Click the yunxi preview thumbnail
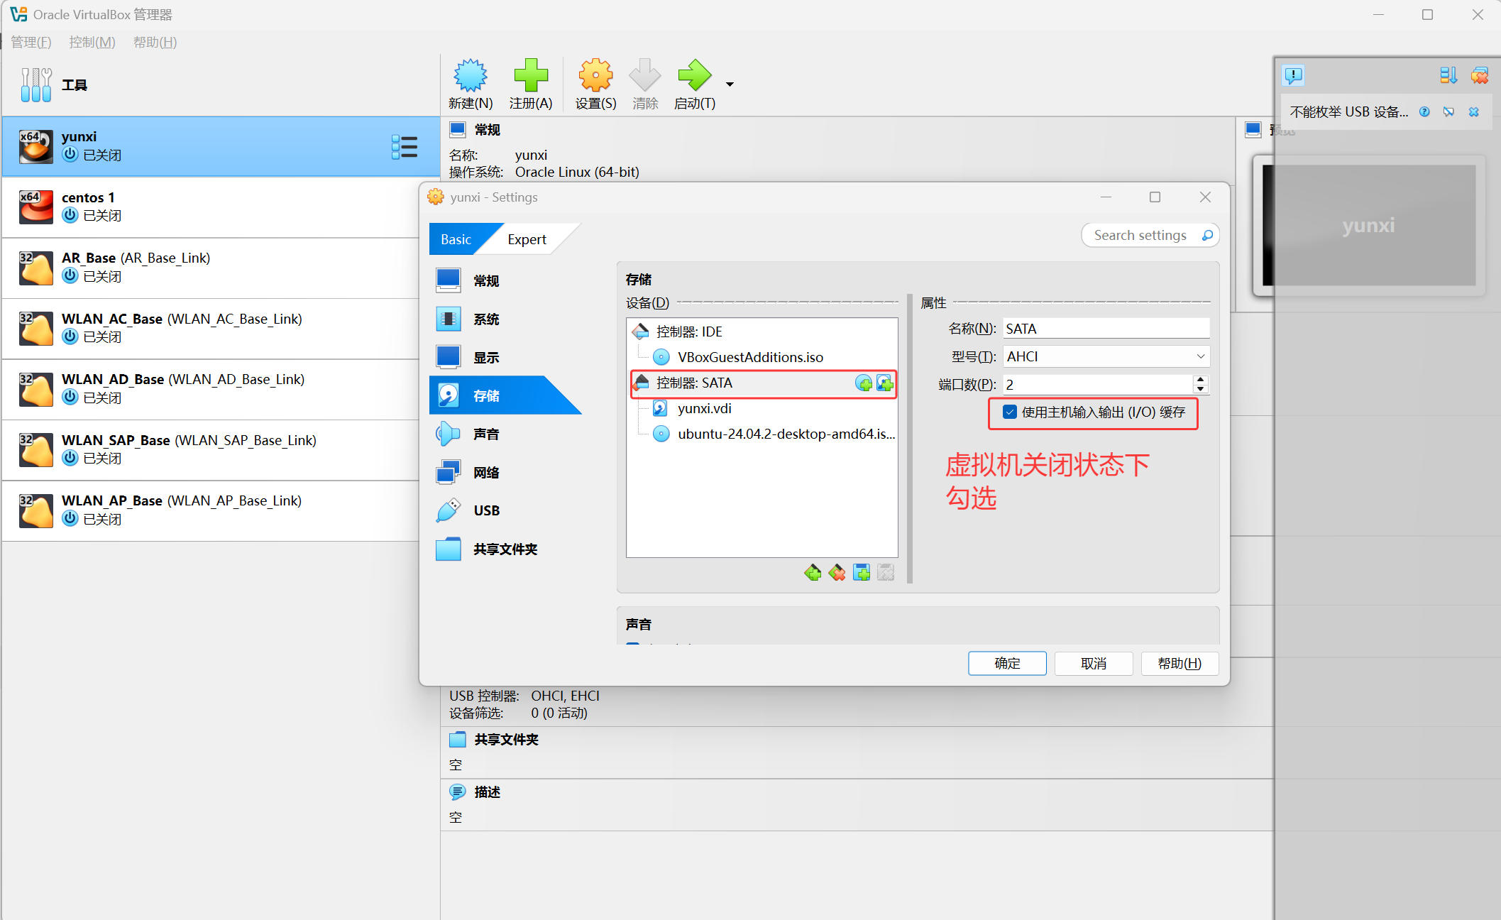The image size is (1501, 920). pyautogui.click(x=1368, y=226)
